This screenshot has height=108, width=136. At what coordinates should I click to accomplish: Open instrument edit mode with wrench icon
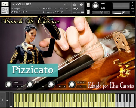coord(5,4)
